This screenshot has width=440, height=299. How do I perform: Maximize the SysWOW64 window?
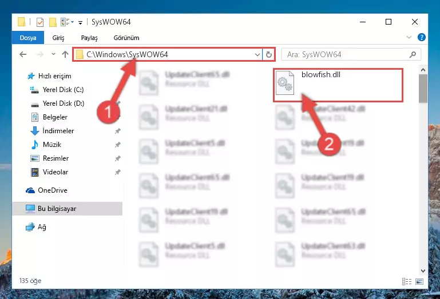coord(389,22)
